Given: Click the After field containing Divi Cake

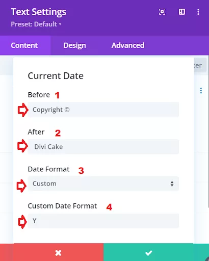Looking at the screenshot, I should (103, 147).
